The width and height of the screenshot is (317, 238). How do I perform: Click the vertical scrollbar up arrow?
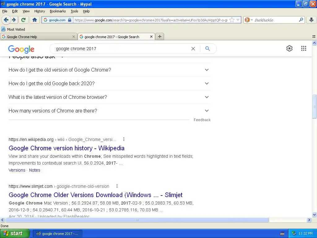point(314,43)
